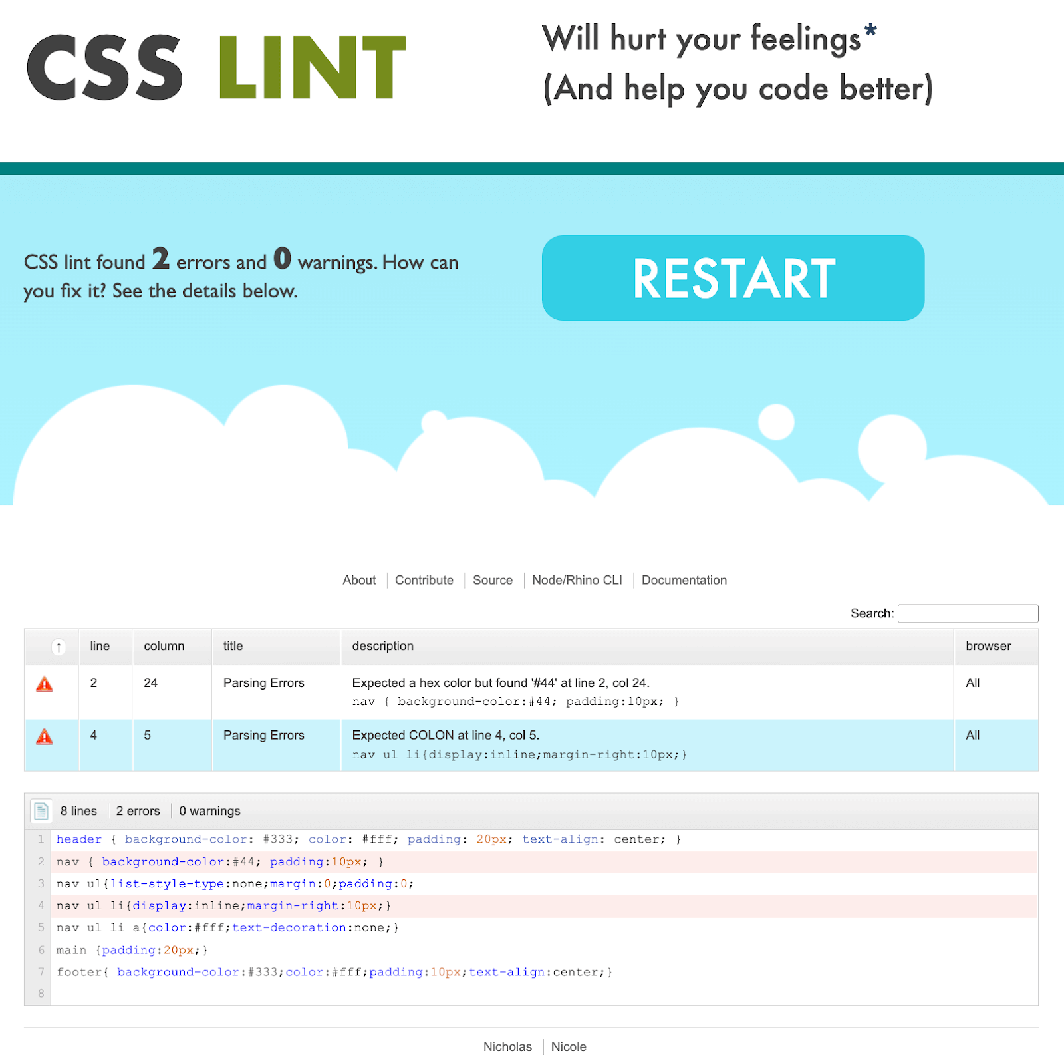Image resolution: width=1064 pixels, height=1059 pixels.
Task: Click the RESTART button
Action: click(x=733, y=277)
